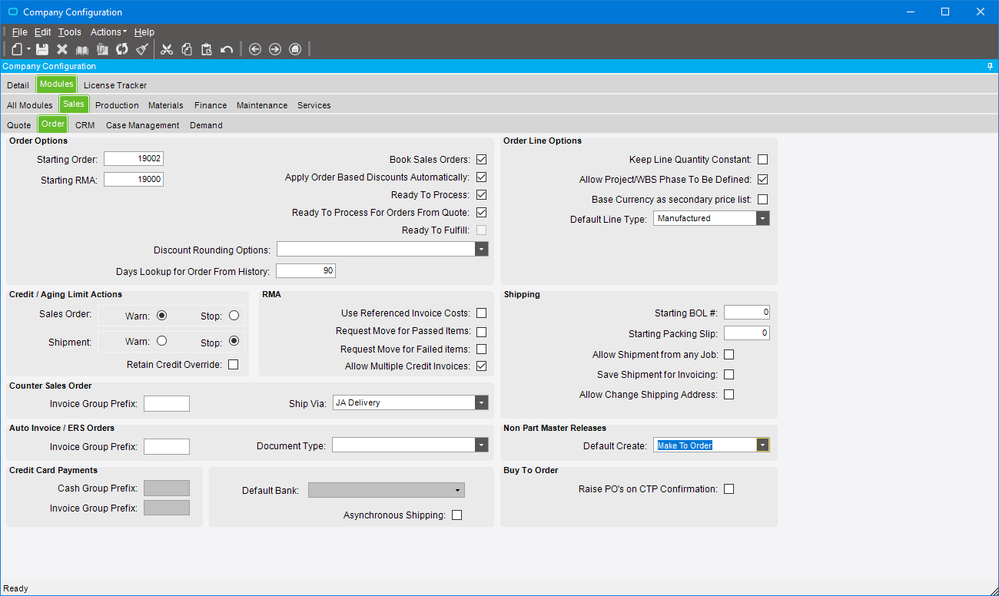Click the New document toolbar icon
Image resolution: width=999 pixels, height=596 pixels.
17,49
